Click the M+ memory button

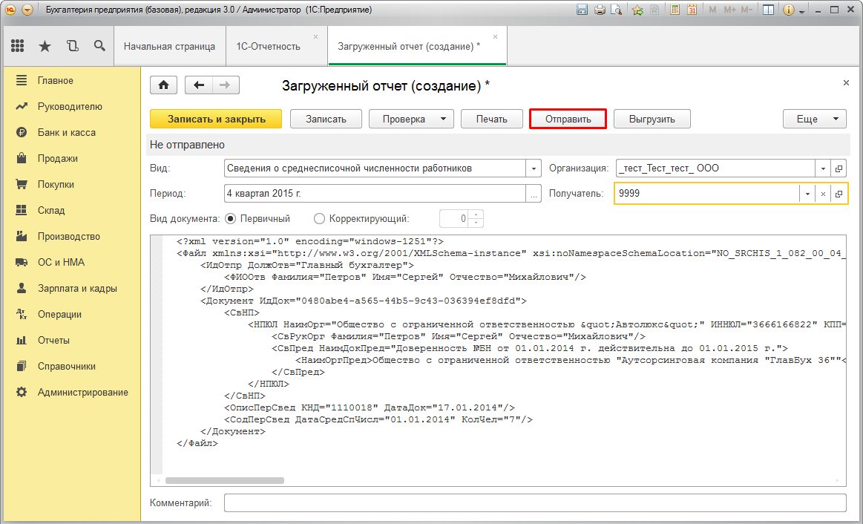tap(730, 10)
